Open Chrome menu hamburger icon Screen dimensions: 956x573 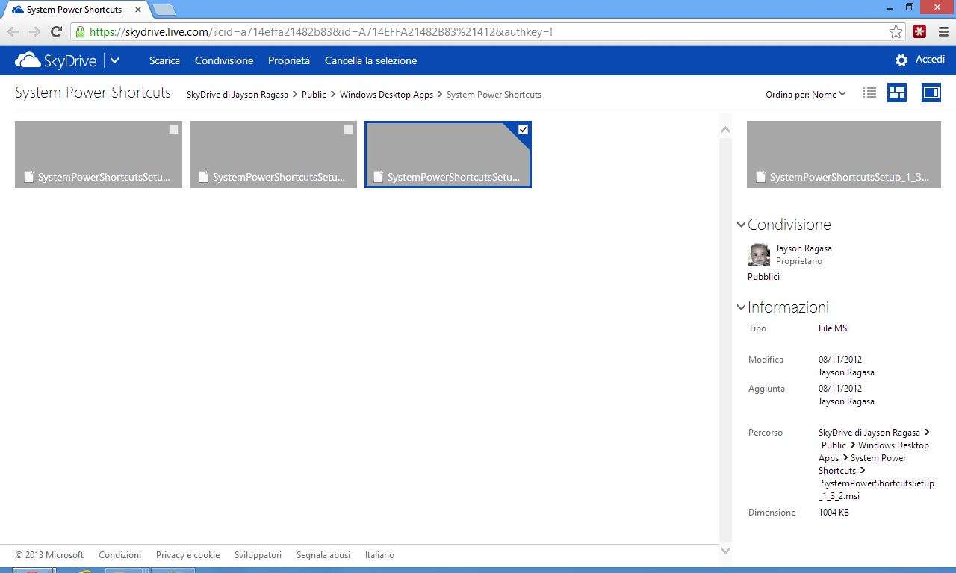click(943, 31)
